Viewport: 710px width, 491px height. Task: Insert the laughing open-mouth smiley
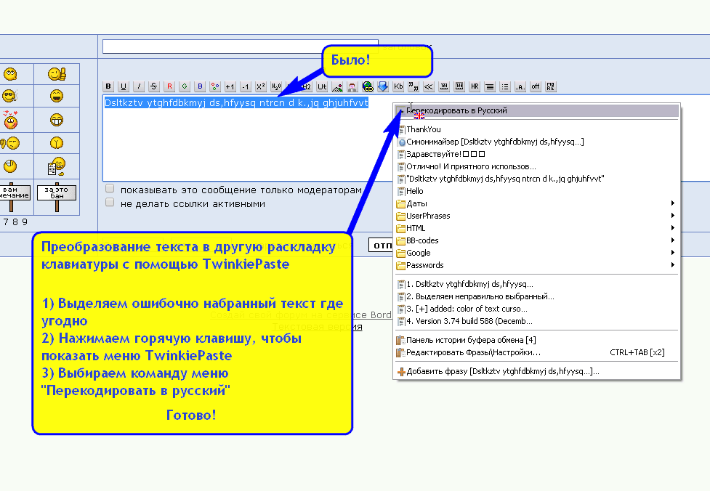(x=57, y=96)
